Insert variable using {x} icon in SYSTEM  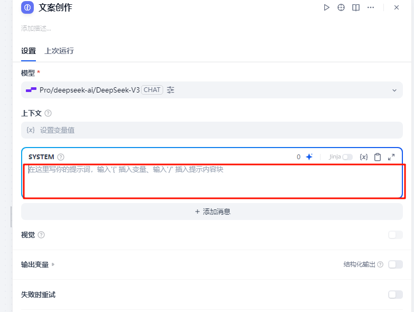click(363, 157)
